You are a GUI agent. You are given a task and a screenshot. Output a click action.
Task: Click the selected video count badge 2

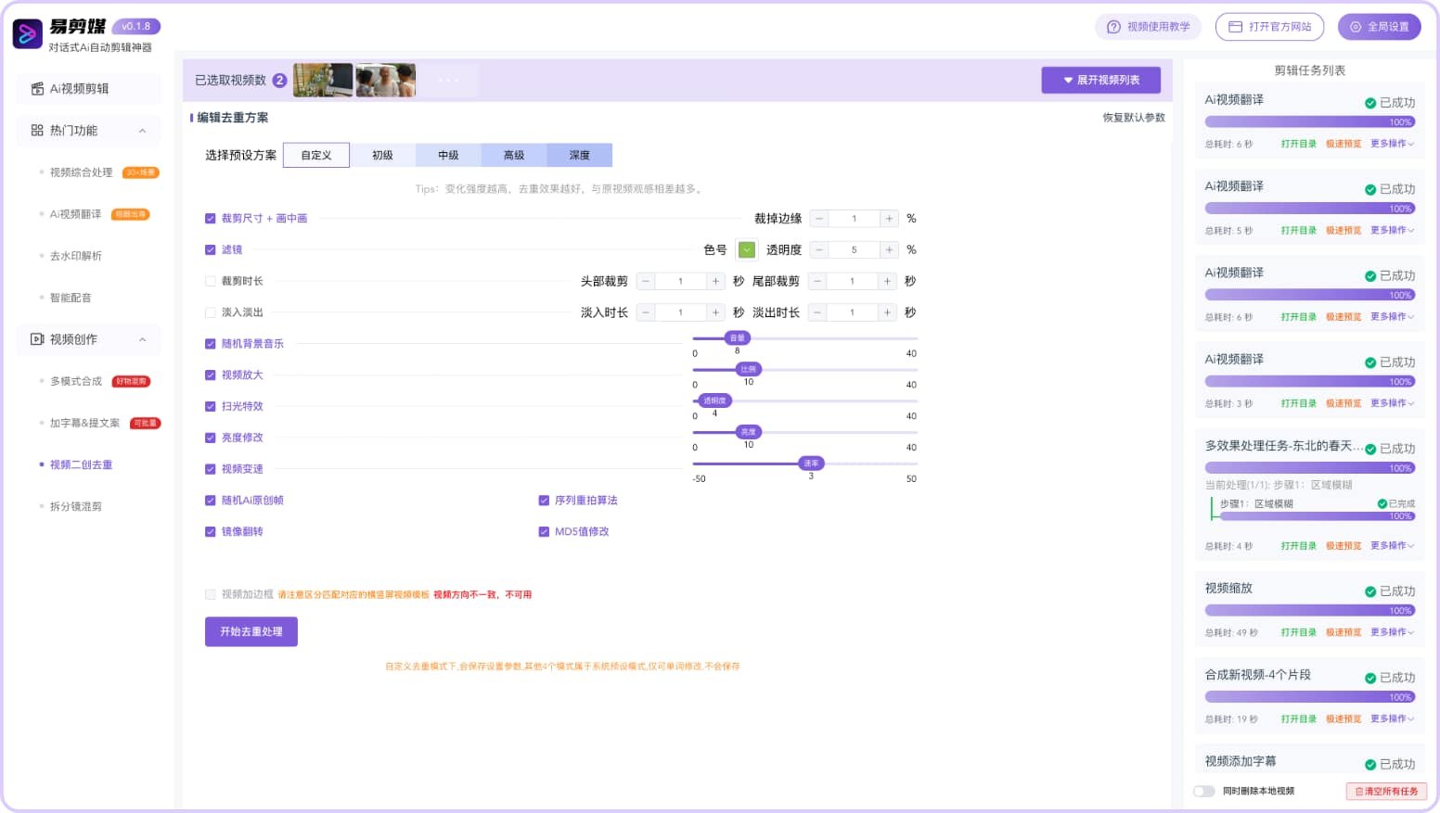[279, 81]
